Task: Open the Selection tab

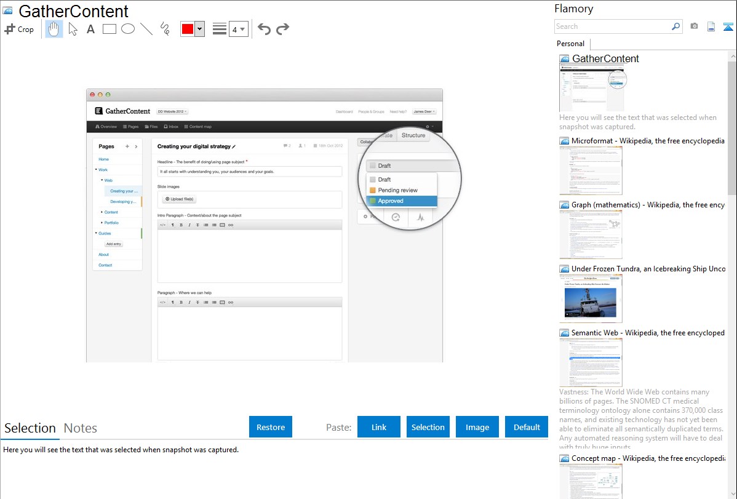Action: tap(30, 428)
